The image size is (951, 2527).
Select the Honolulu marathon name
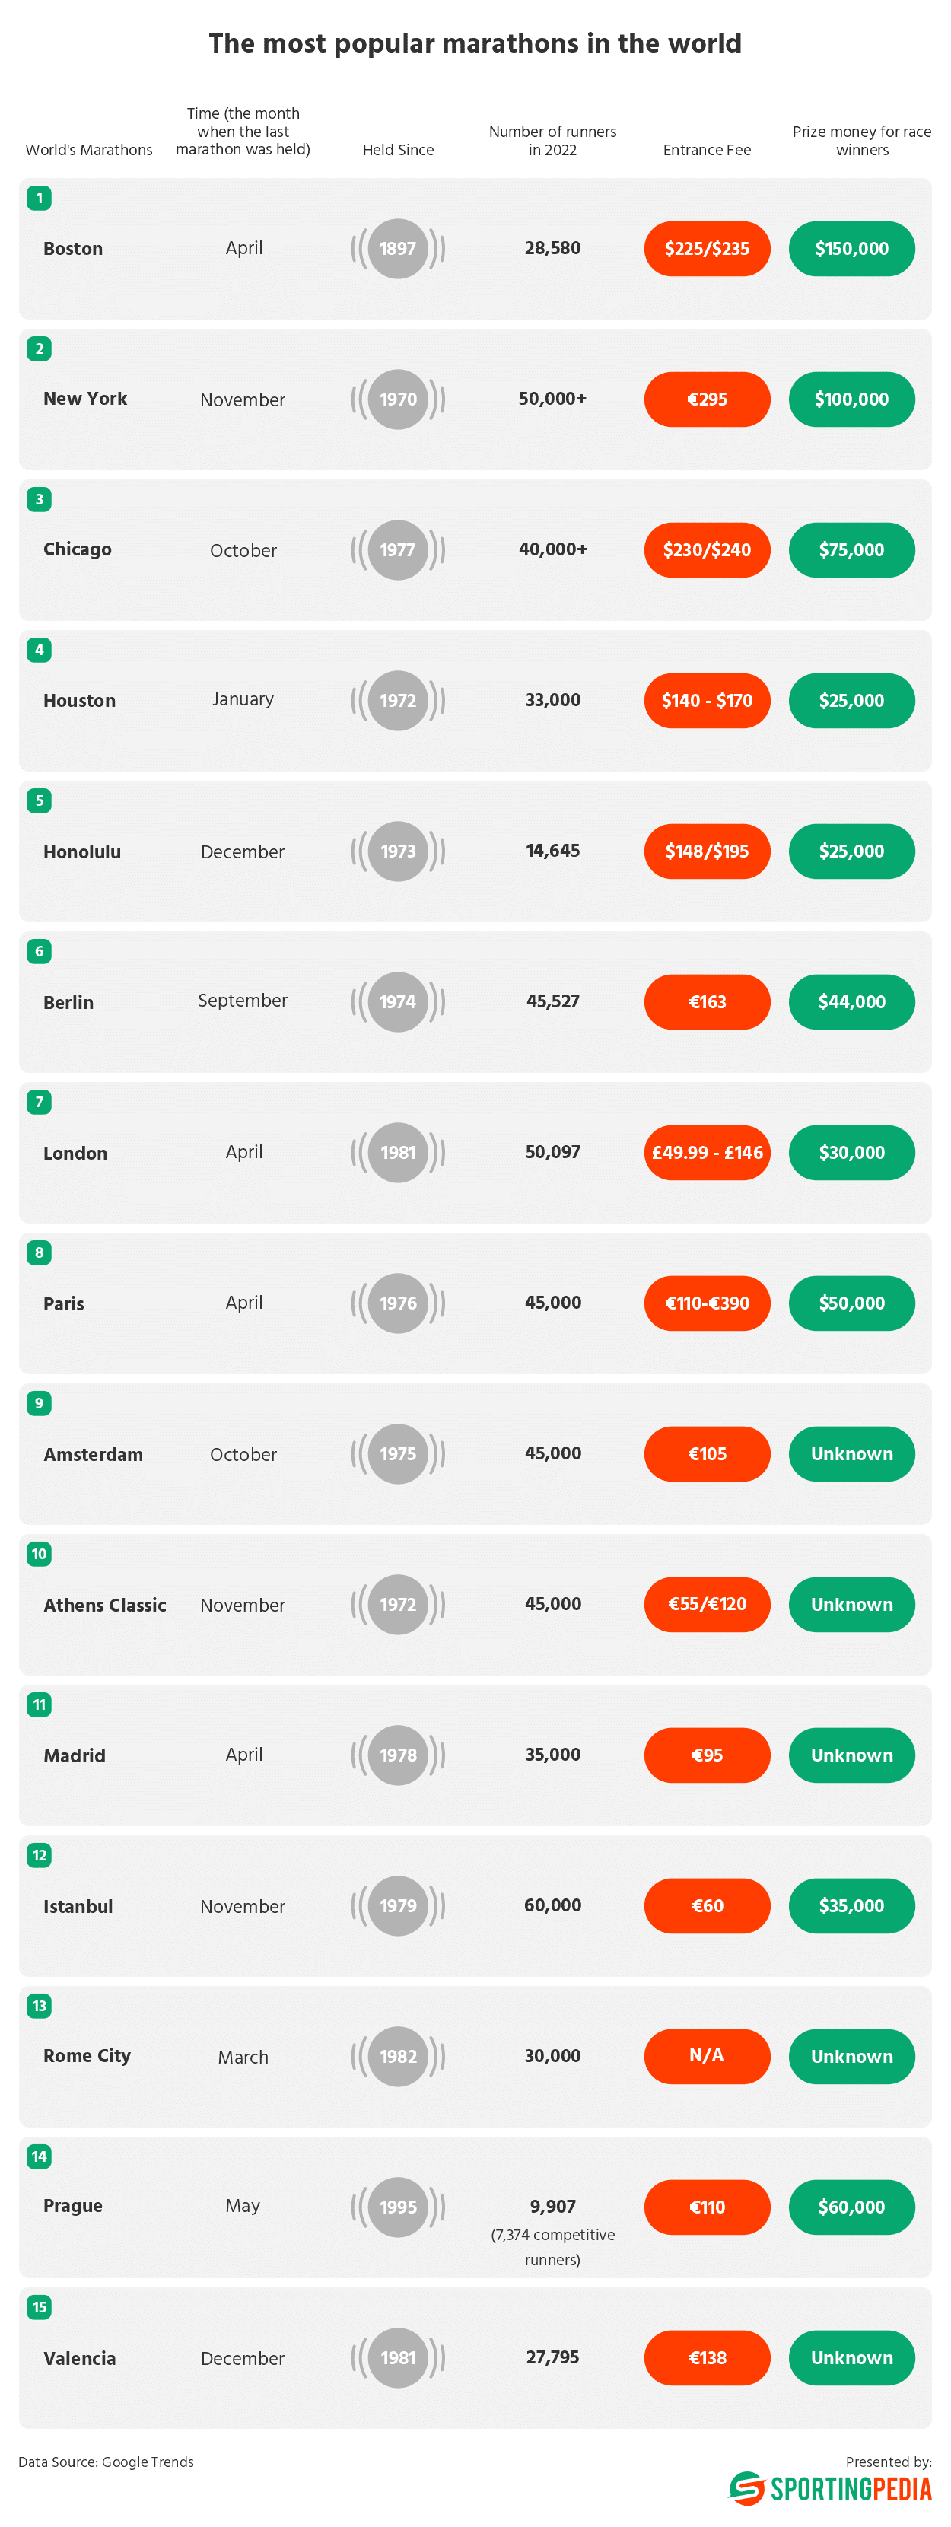coord(82,851)
